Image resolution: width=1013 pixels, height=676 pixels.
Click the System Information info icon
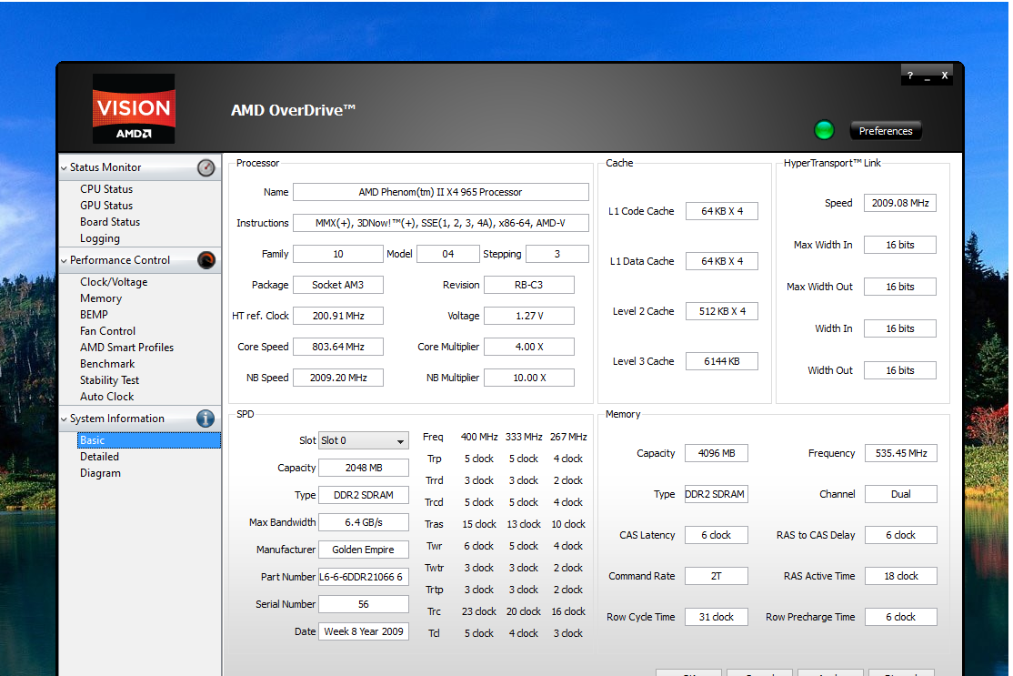click(206, 419)
